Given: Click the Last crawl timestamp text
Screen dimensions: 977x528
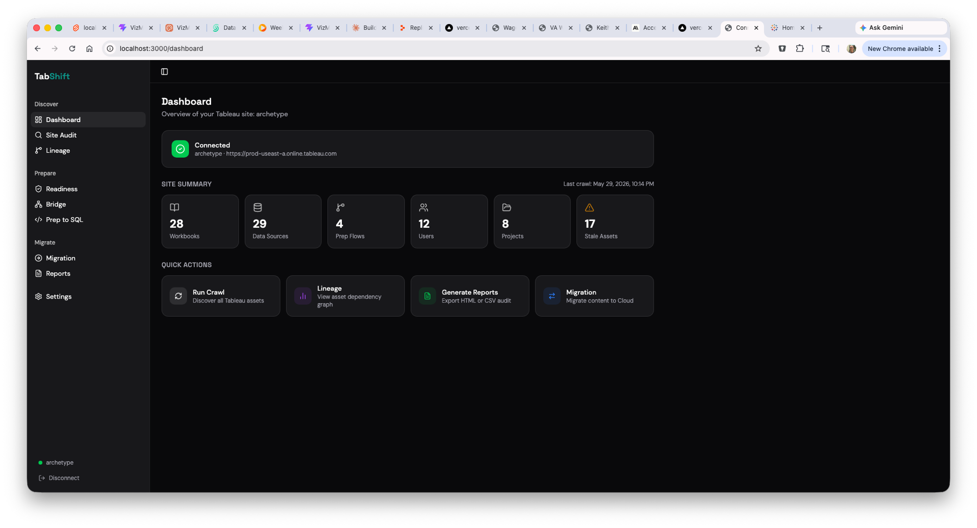Looking at the screenshot, I should coord(608,184).
